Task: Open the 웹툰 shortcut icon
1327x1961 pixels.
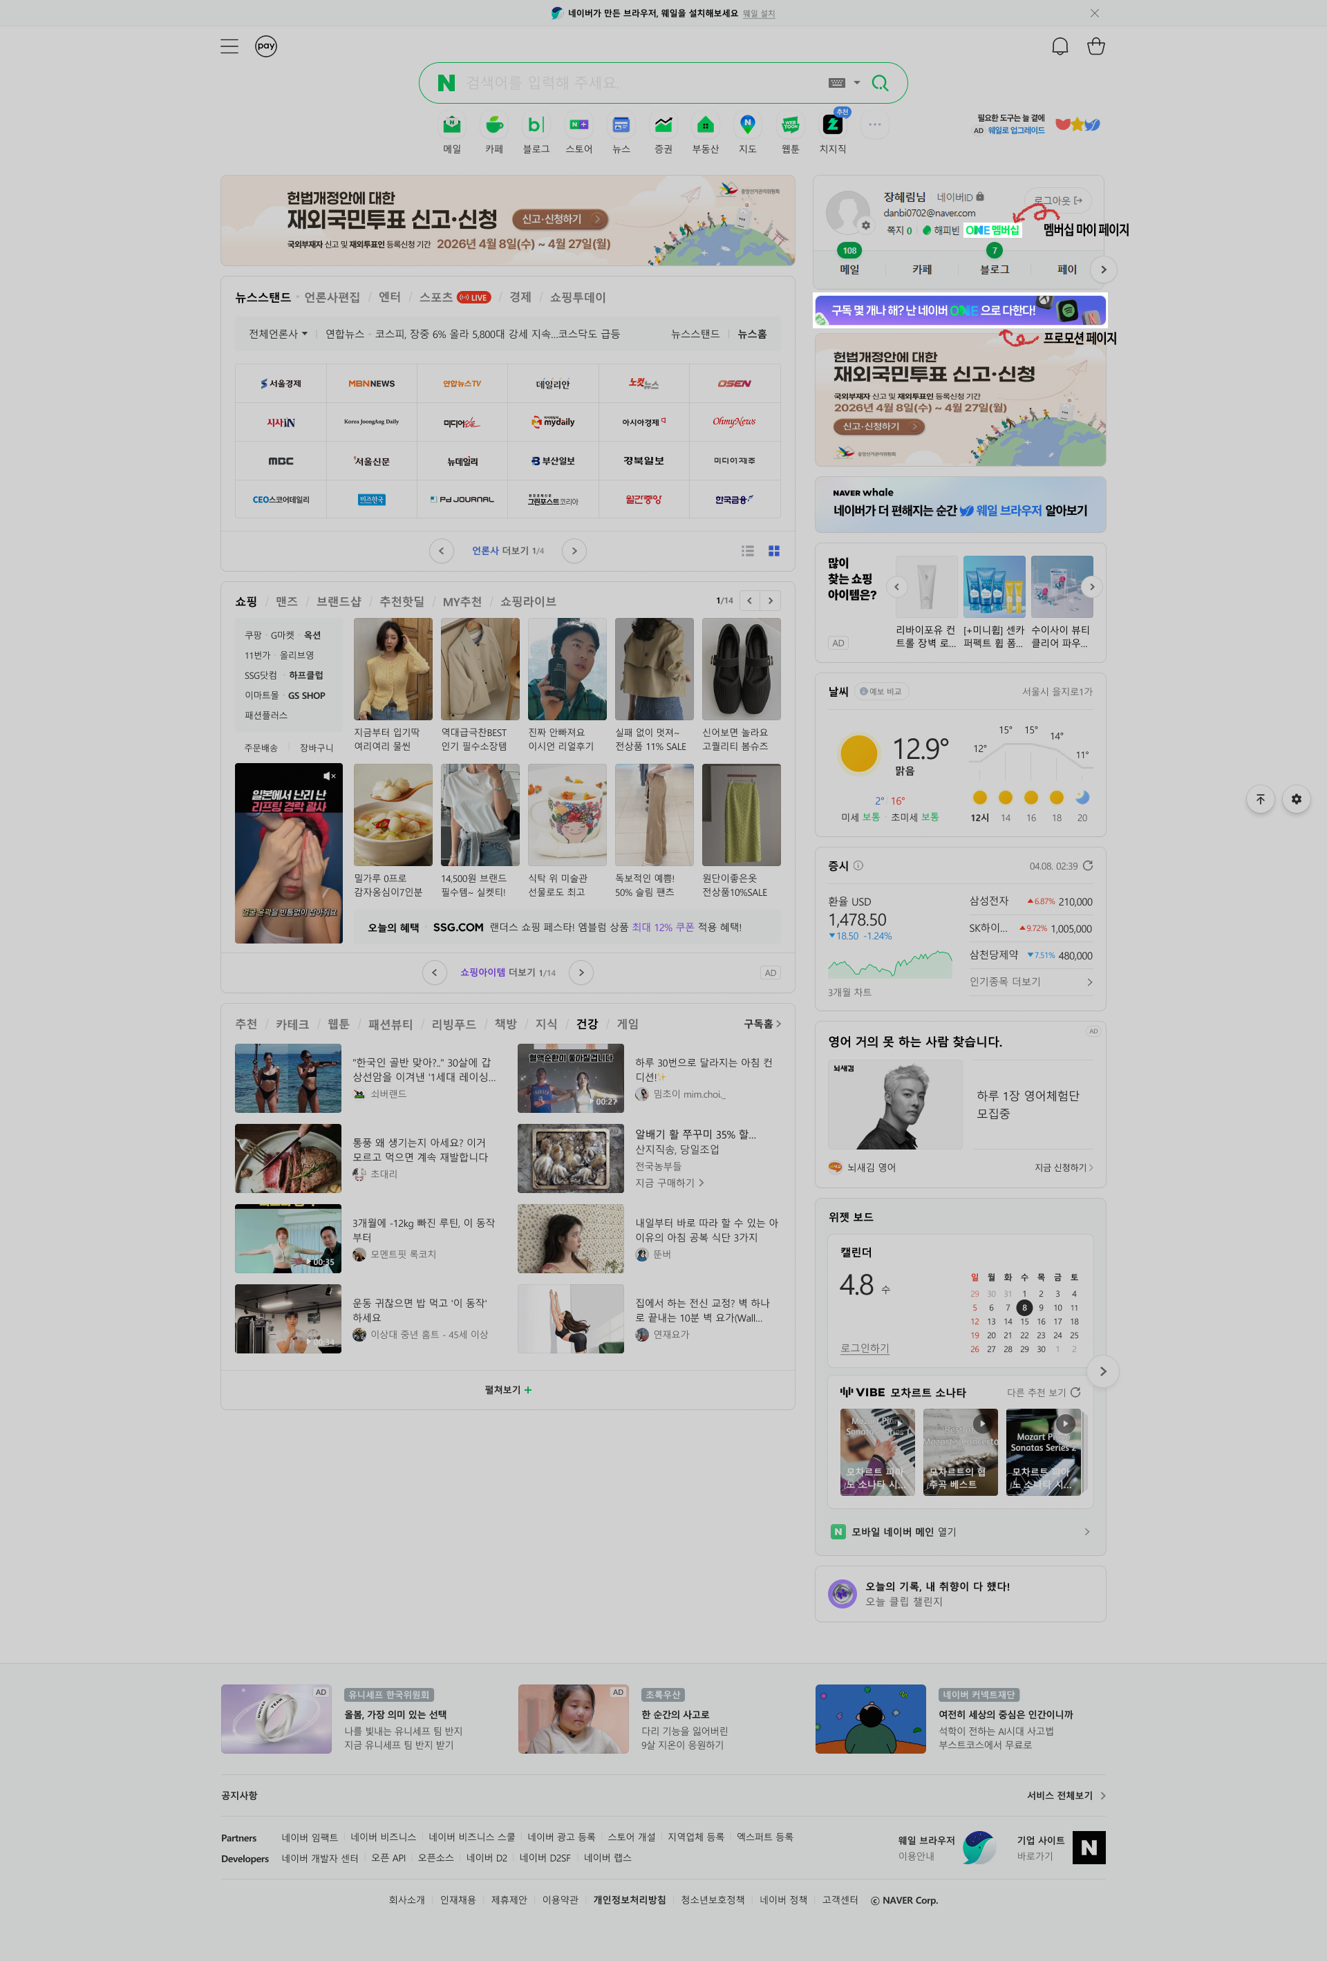Action: (x=791, y=125)
